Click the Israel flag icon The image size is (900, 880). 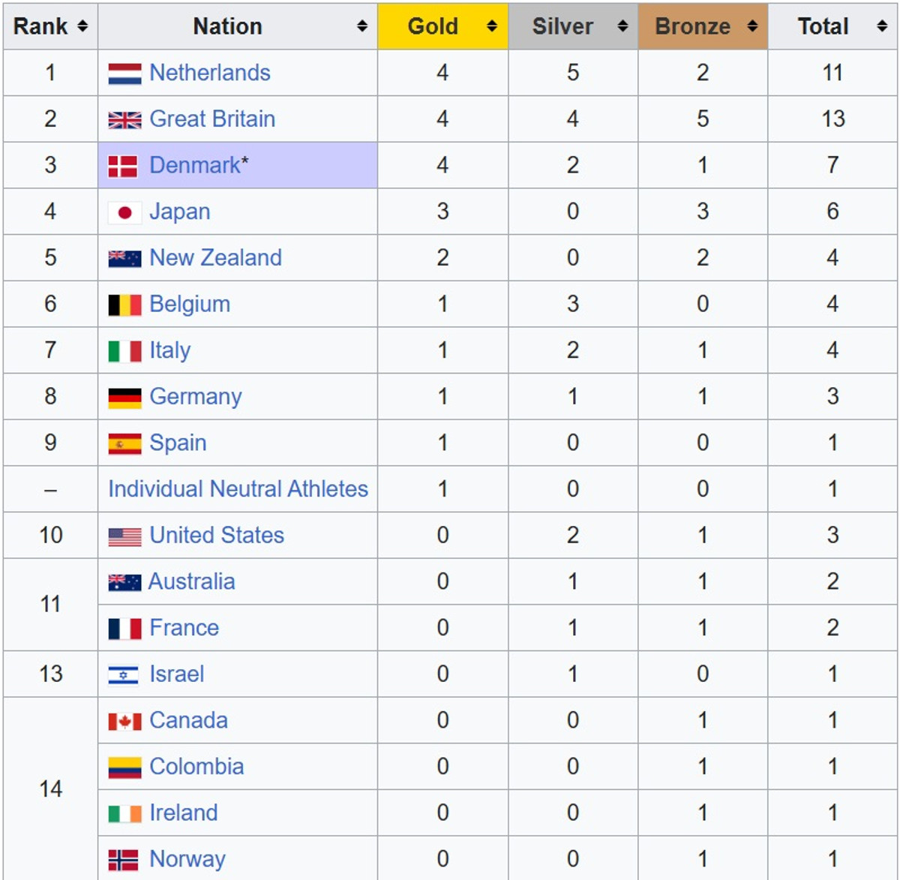click(123, 675)
